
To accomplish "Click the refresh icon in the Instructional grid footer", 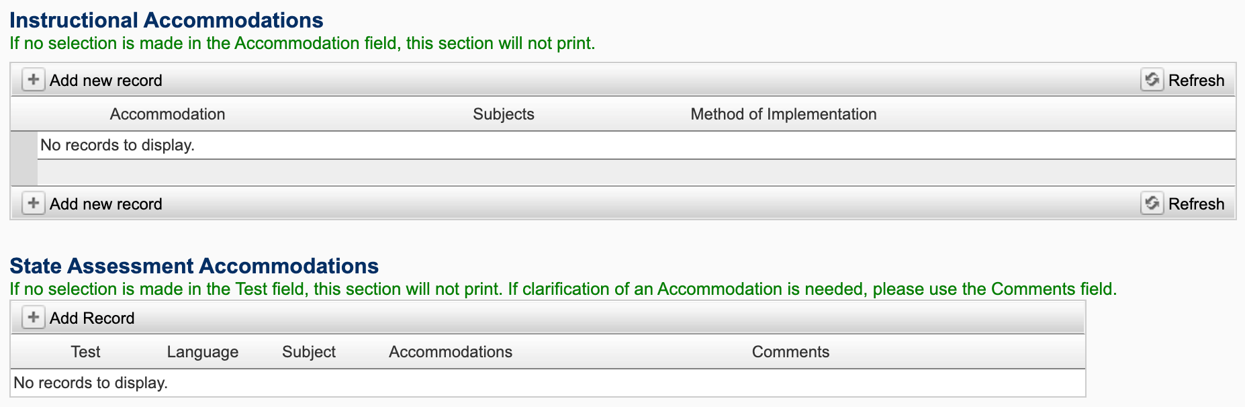I will 1152,203.
